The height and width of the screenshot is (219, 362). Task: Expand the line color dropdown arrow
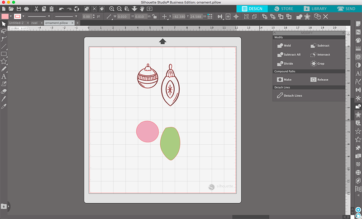tap(24, 16)
